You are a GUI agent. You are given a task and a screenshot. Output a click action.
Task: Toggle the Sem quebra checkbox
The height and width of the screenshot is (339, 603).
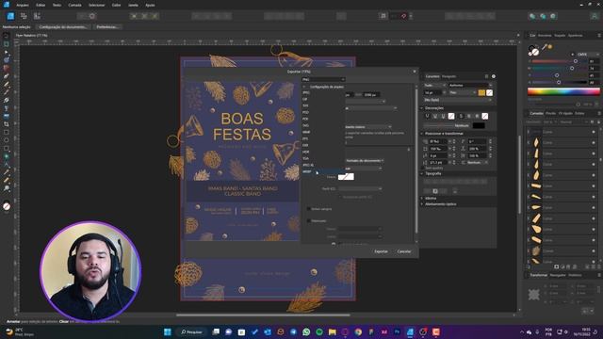423,168
